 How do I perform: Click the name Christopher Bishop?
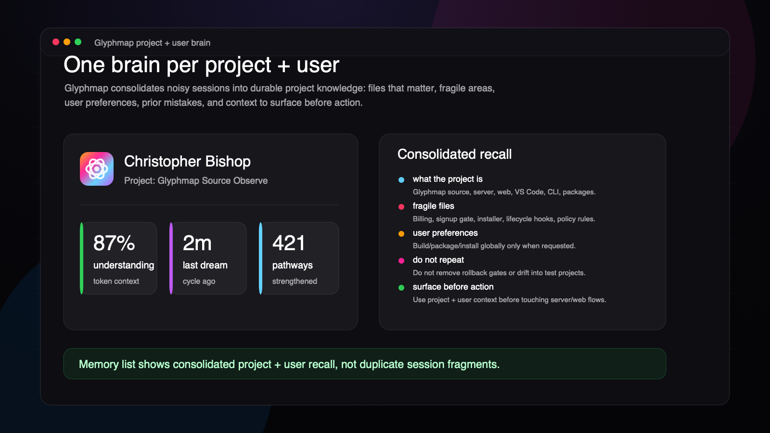tap(187, 162)
